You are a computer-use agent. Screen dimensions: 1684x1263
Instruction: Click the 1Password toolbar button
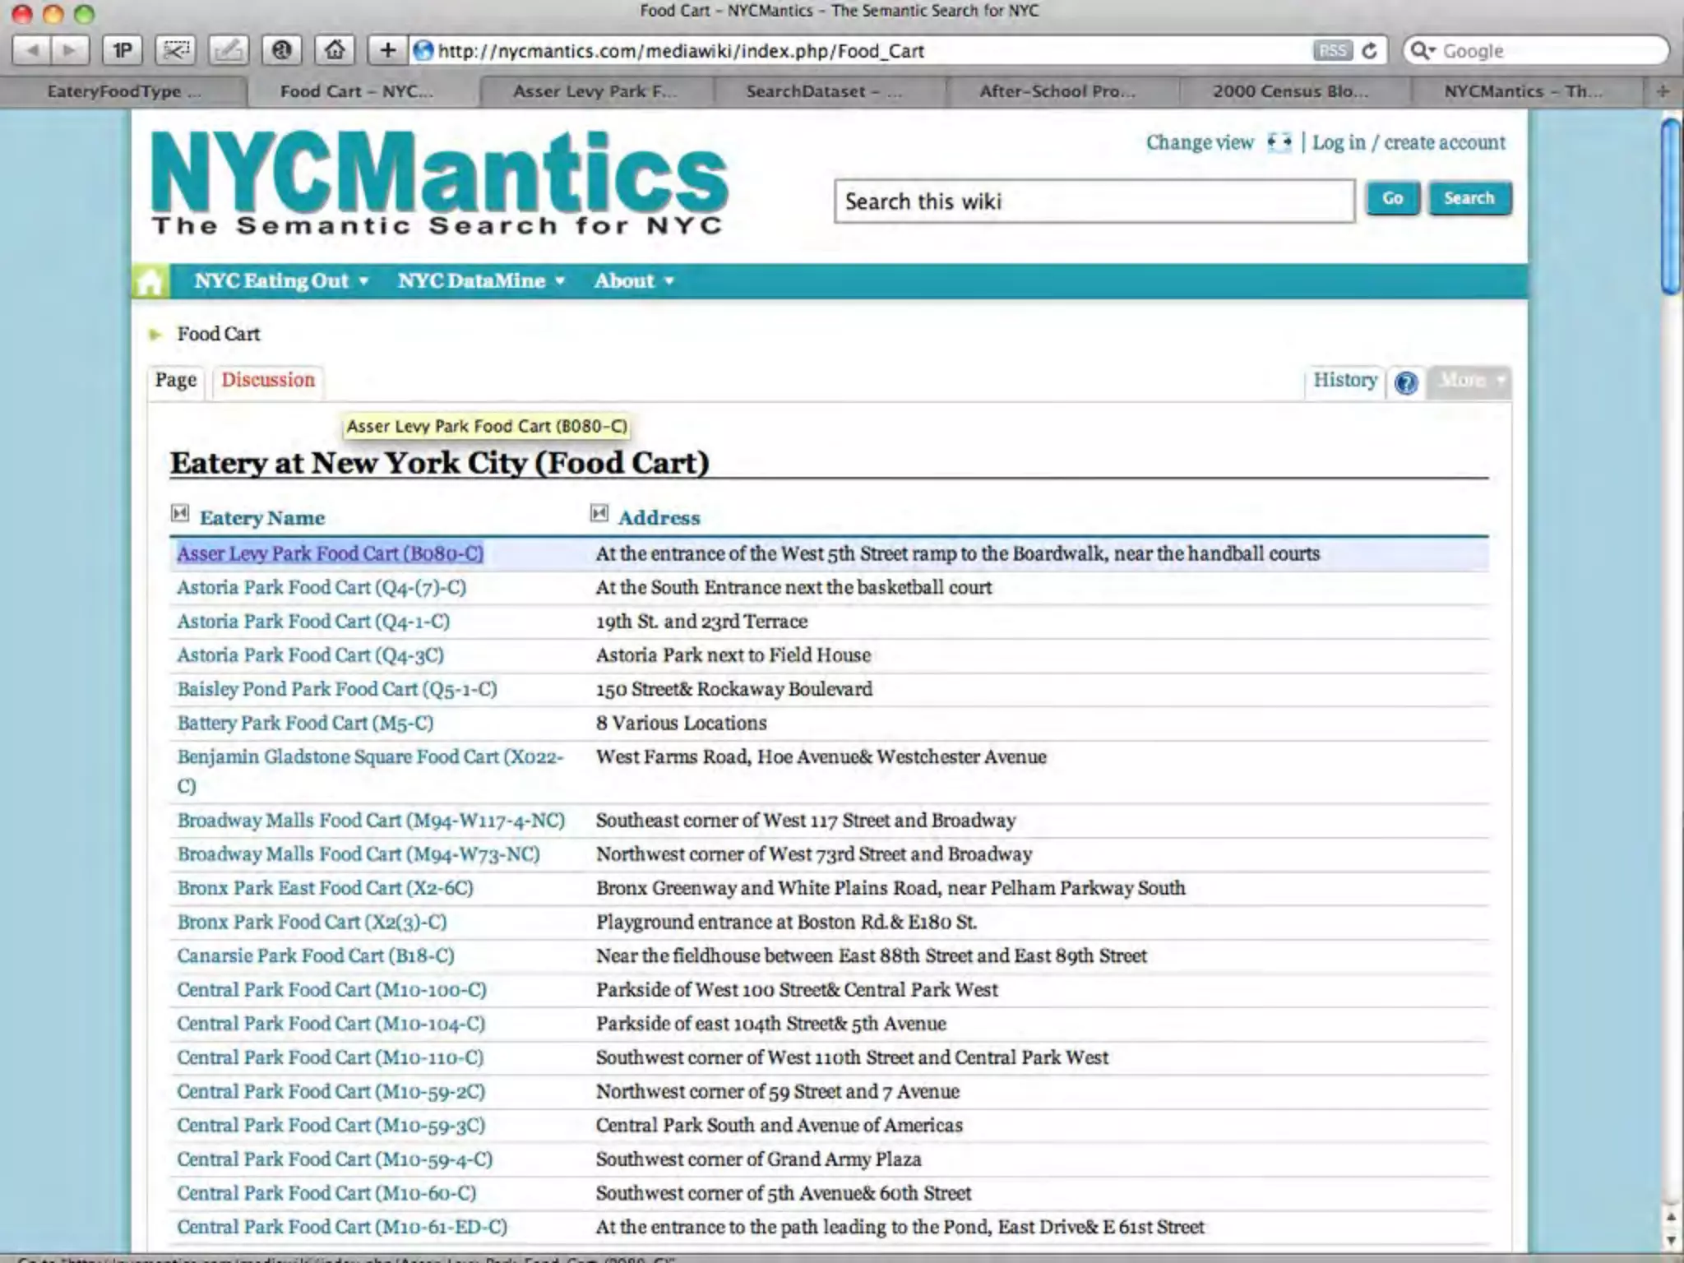[122, 51]
